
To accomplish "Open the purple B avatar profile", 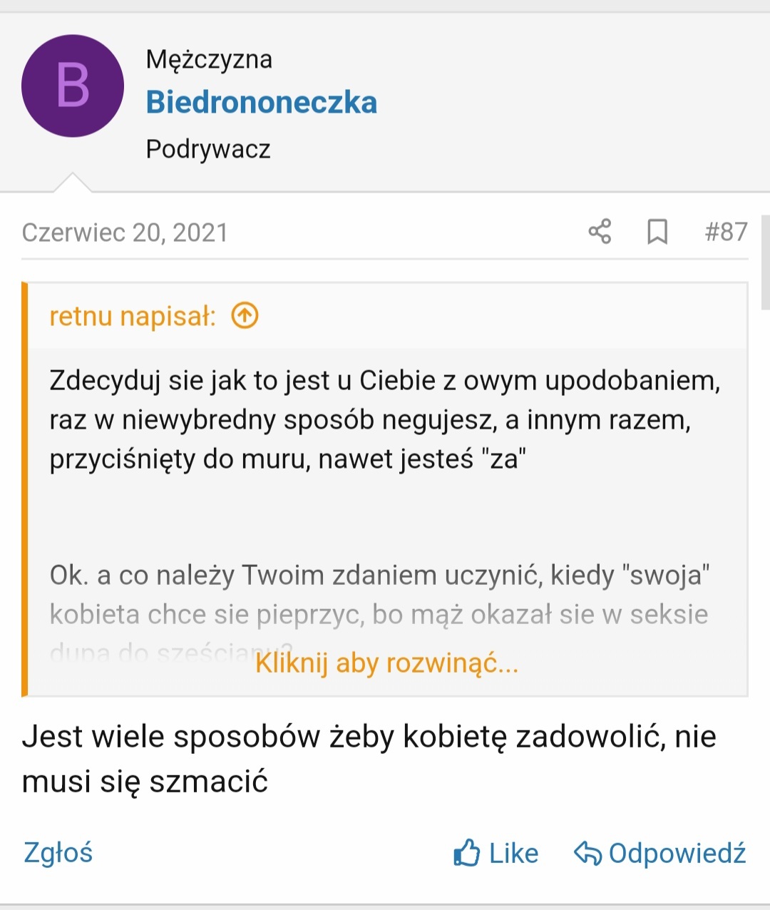I will pos(73,86).
